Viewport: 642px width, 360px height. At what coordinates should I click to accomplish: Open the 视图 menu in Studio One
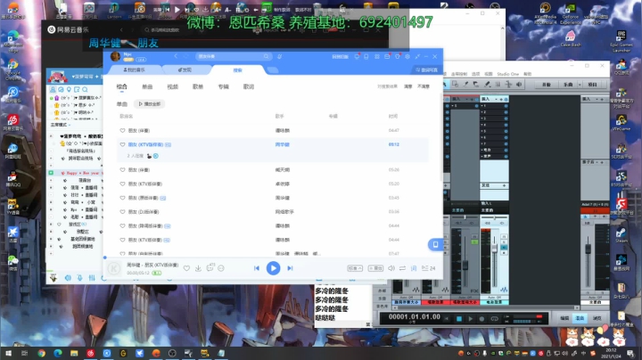pyautogui.click(x=489, y=74)
